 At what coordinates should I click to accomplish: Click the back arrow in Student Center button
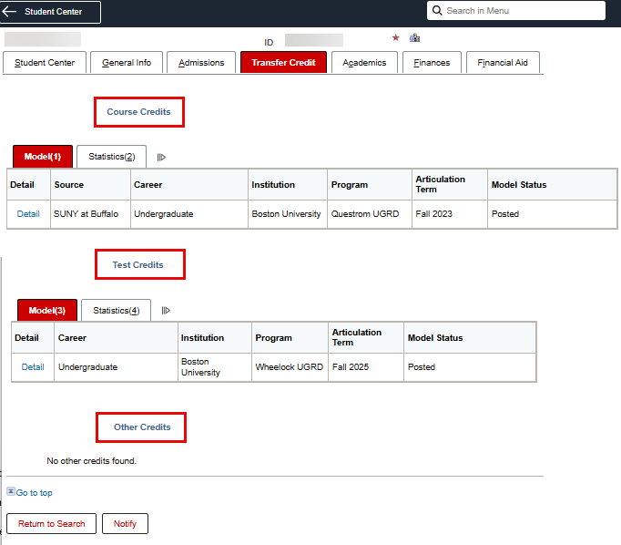[9, 12]
